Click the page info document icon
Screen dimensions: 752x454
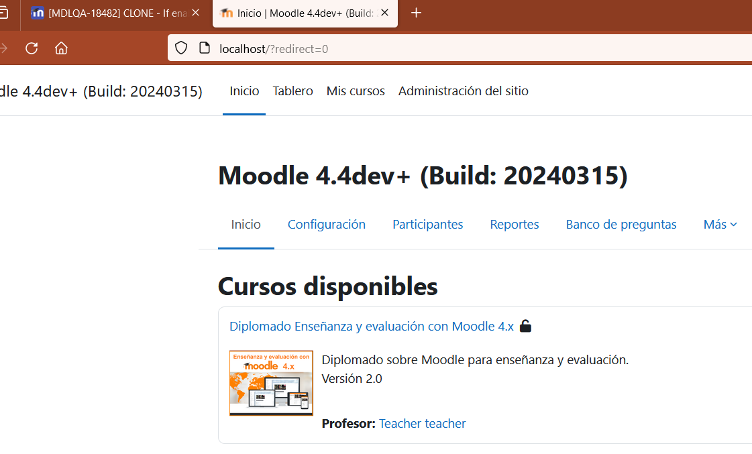coord(205,48)
